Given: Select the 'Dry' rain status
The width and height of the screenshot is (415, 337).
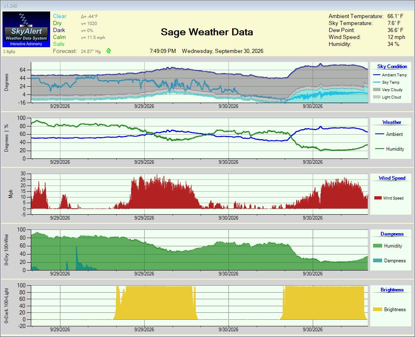Looking at the screenshot, I should (x=57, y=23).
